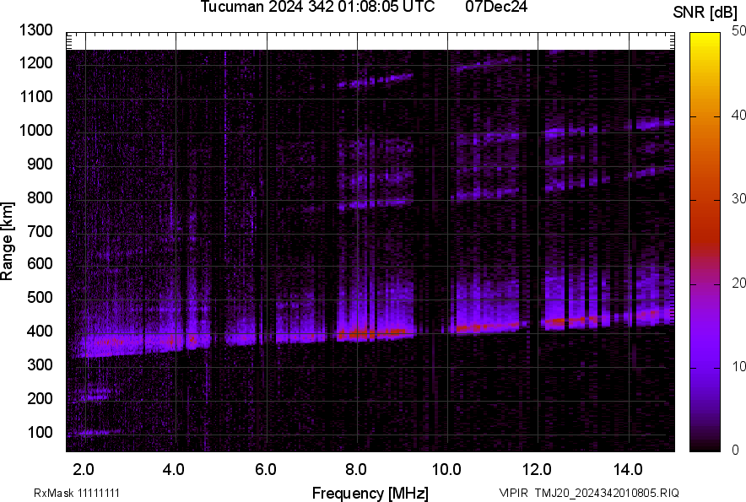Click the frequency tick label '12.0'
This screenshot has width=746, height=502.
[x=538, y=470]
